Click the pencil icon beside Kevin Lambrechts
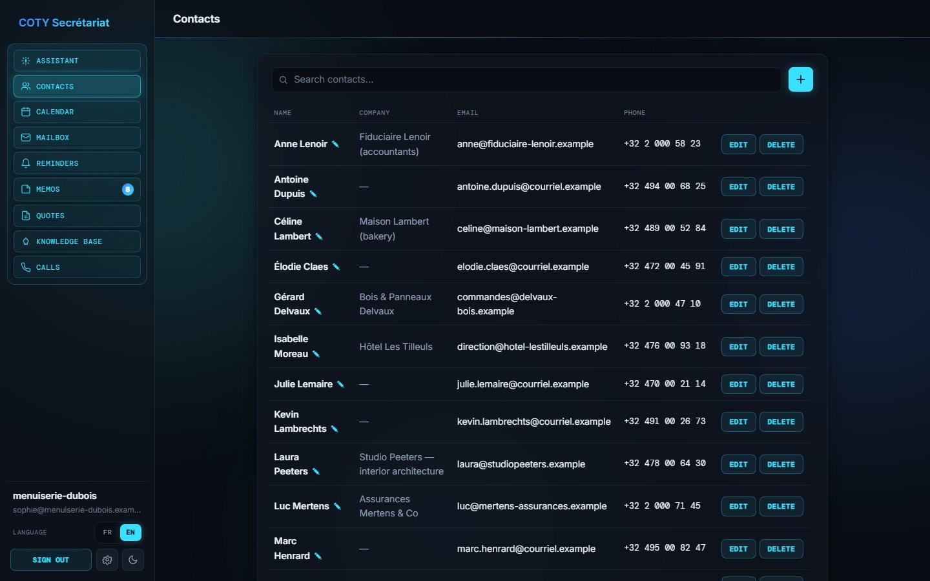930x581 pixels. [335, 429]
